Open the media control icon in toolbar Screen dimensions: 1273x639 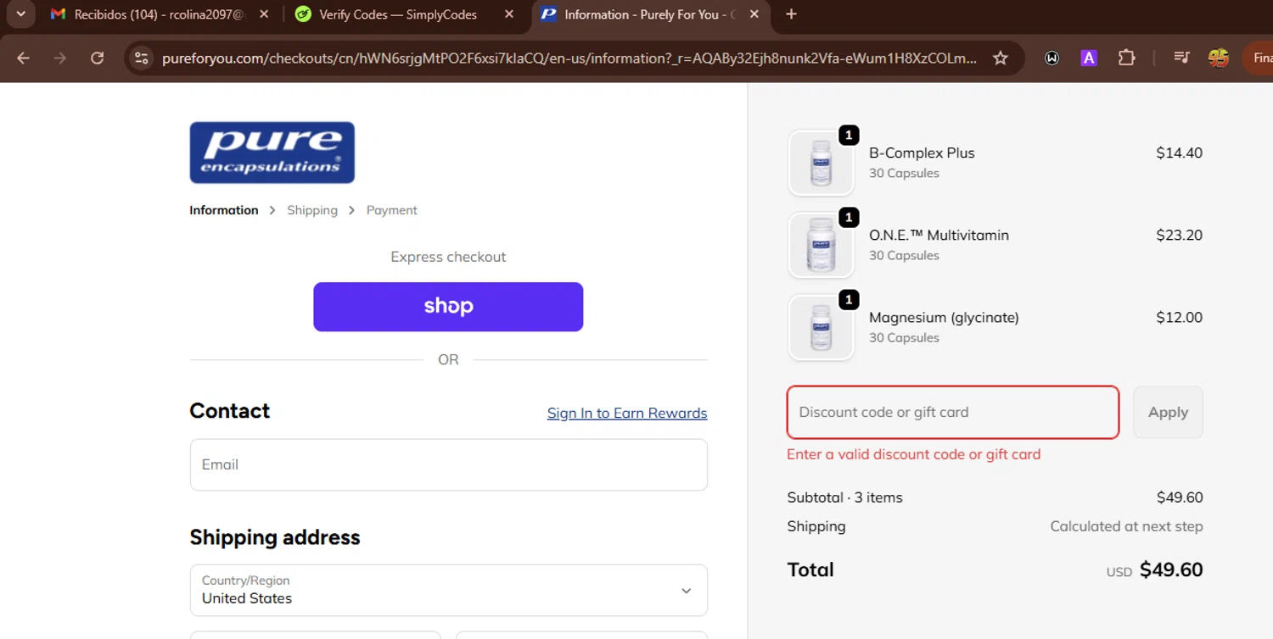pos(1181,58)
